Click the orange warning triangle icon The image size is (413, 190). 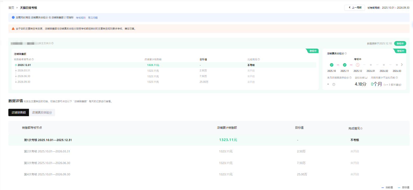point(13,29)
